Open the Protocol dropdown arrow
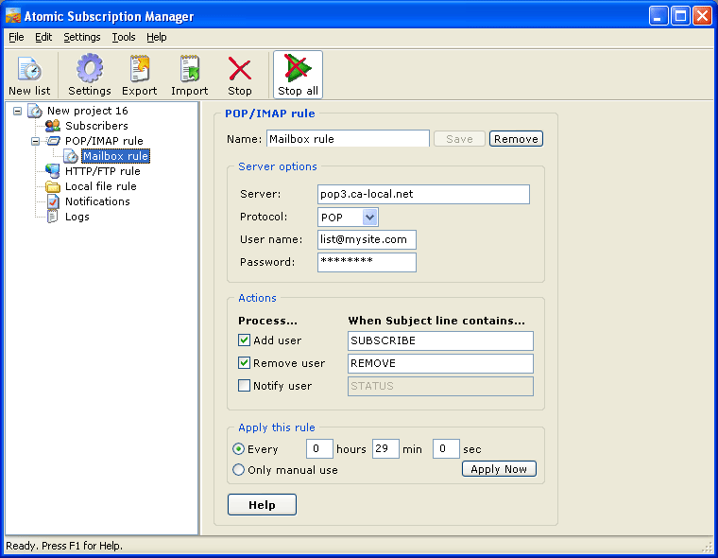Screen dimensions: 718x558 pyautogui.click(x=369, y=217)
